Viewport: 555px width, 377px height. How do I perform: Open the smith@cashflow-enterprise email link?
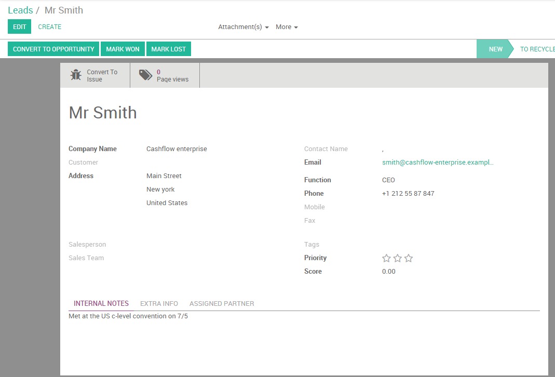pos(438,163)
